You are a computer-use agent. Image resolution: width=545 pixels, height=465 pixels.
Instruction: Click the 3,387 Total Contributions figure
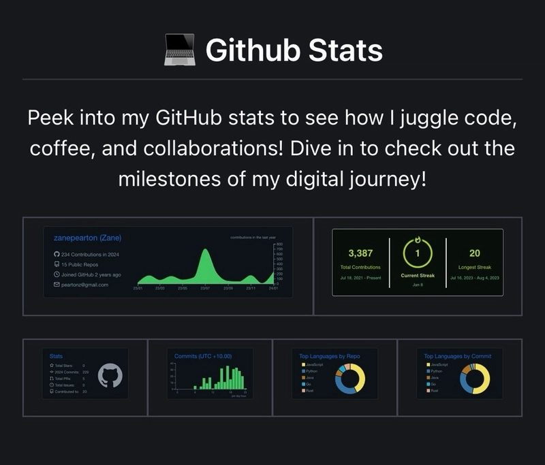click(x=360, y=253)
